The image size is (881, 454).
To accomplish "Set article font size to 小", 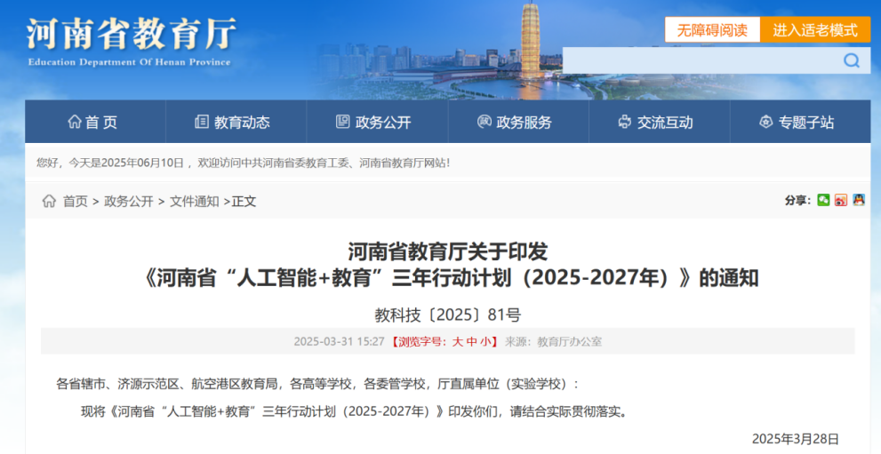I will 485,341.
